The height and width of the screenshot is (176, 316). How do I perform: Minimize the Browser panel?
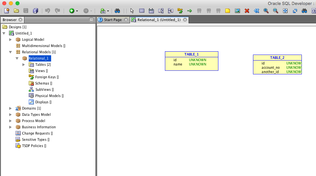point(91,20)
